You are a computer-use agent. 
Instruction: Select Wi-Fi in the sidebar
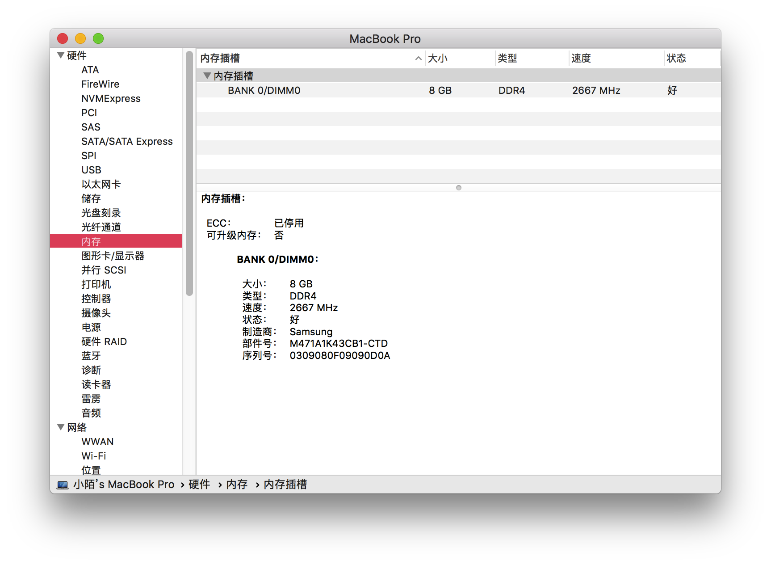click(x=94, y=456)
